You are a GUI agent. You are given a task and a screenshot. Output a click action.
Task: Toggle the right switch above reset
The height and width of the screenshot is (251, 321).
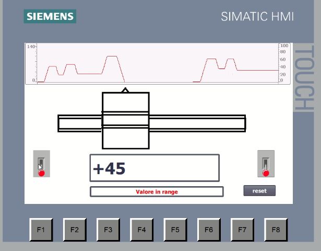(266, 164)
